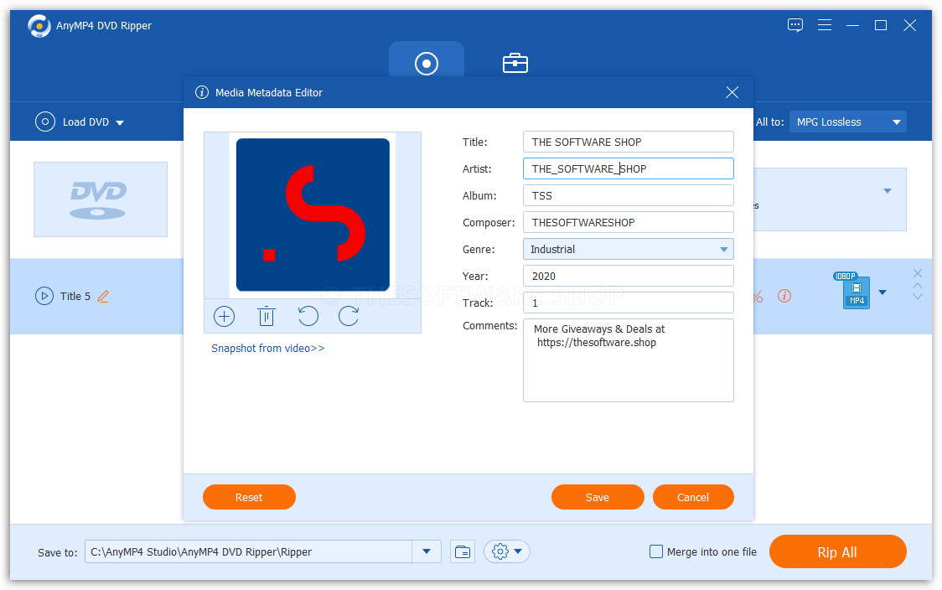Image resolution: width=942 pixels, height=590 pixels.
Task: Expand Load DVD dropdown arrow
Action: (120, 122)
